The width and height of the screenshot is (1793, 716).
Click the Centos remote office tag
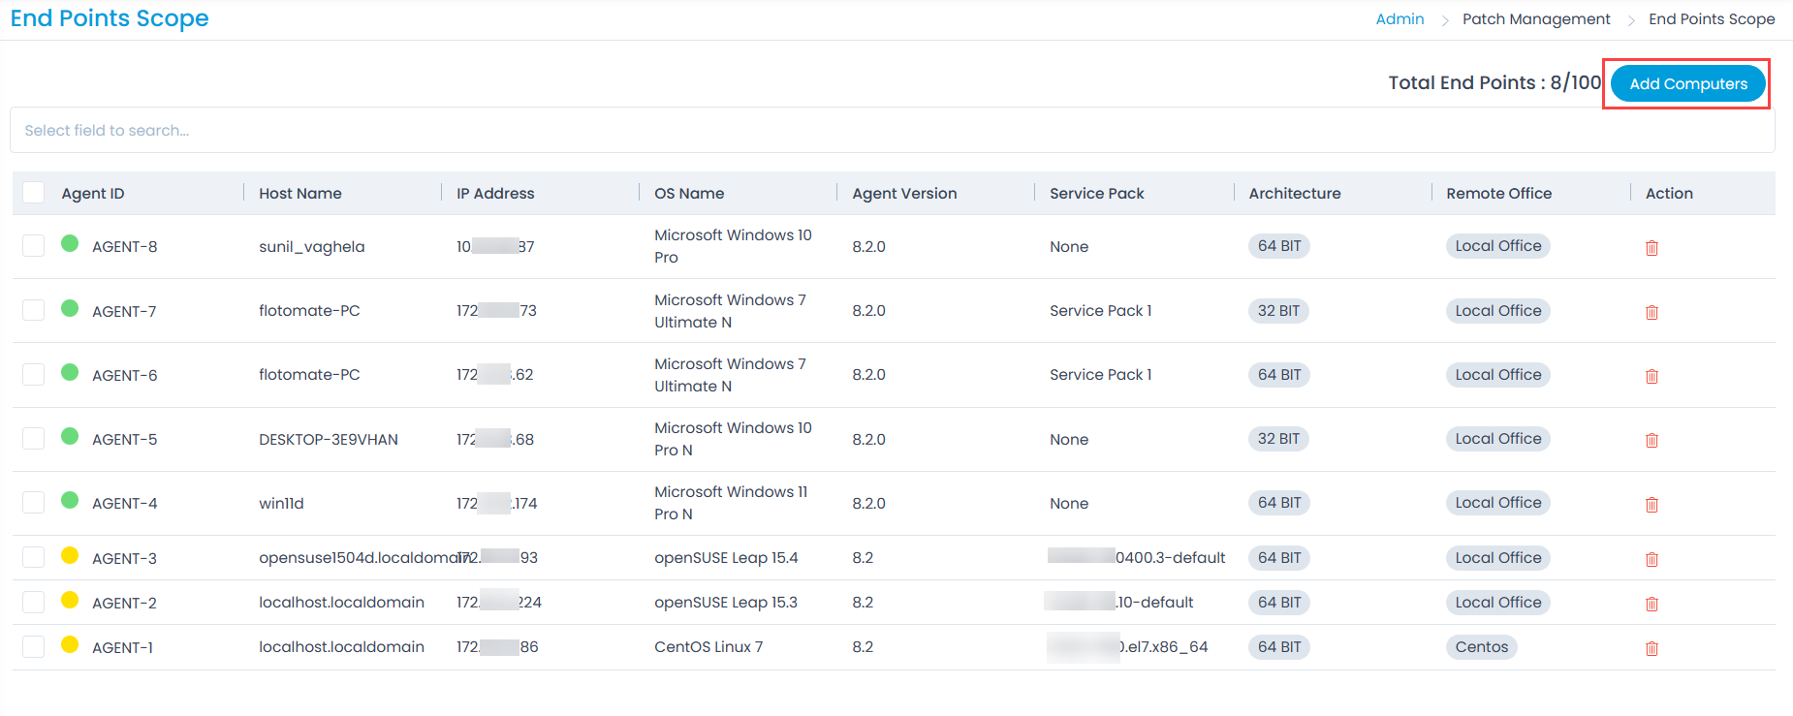1481,647
